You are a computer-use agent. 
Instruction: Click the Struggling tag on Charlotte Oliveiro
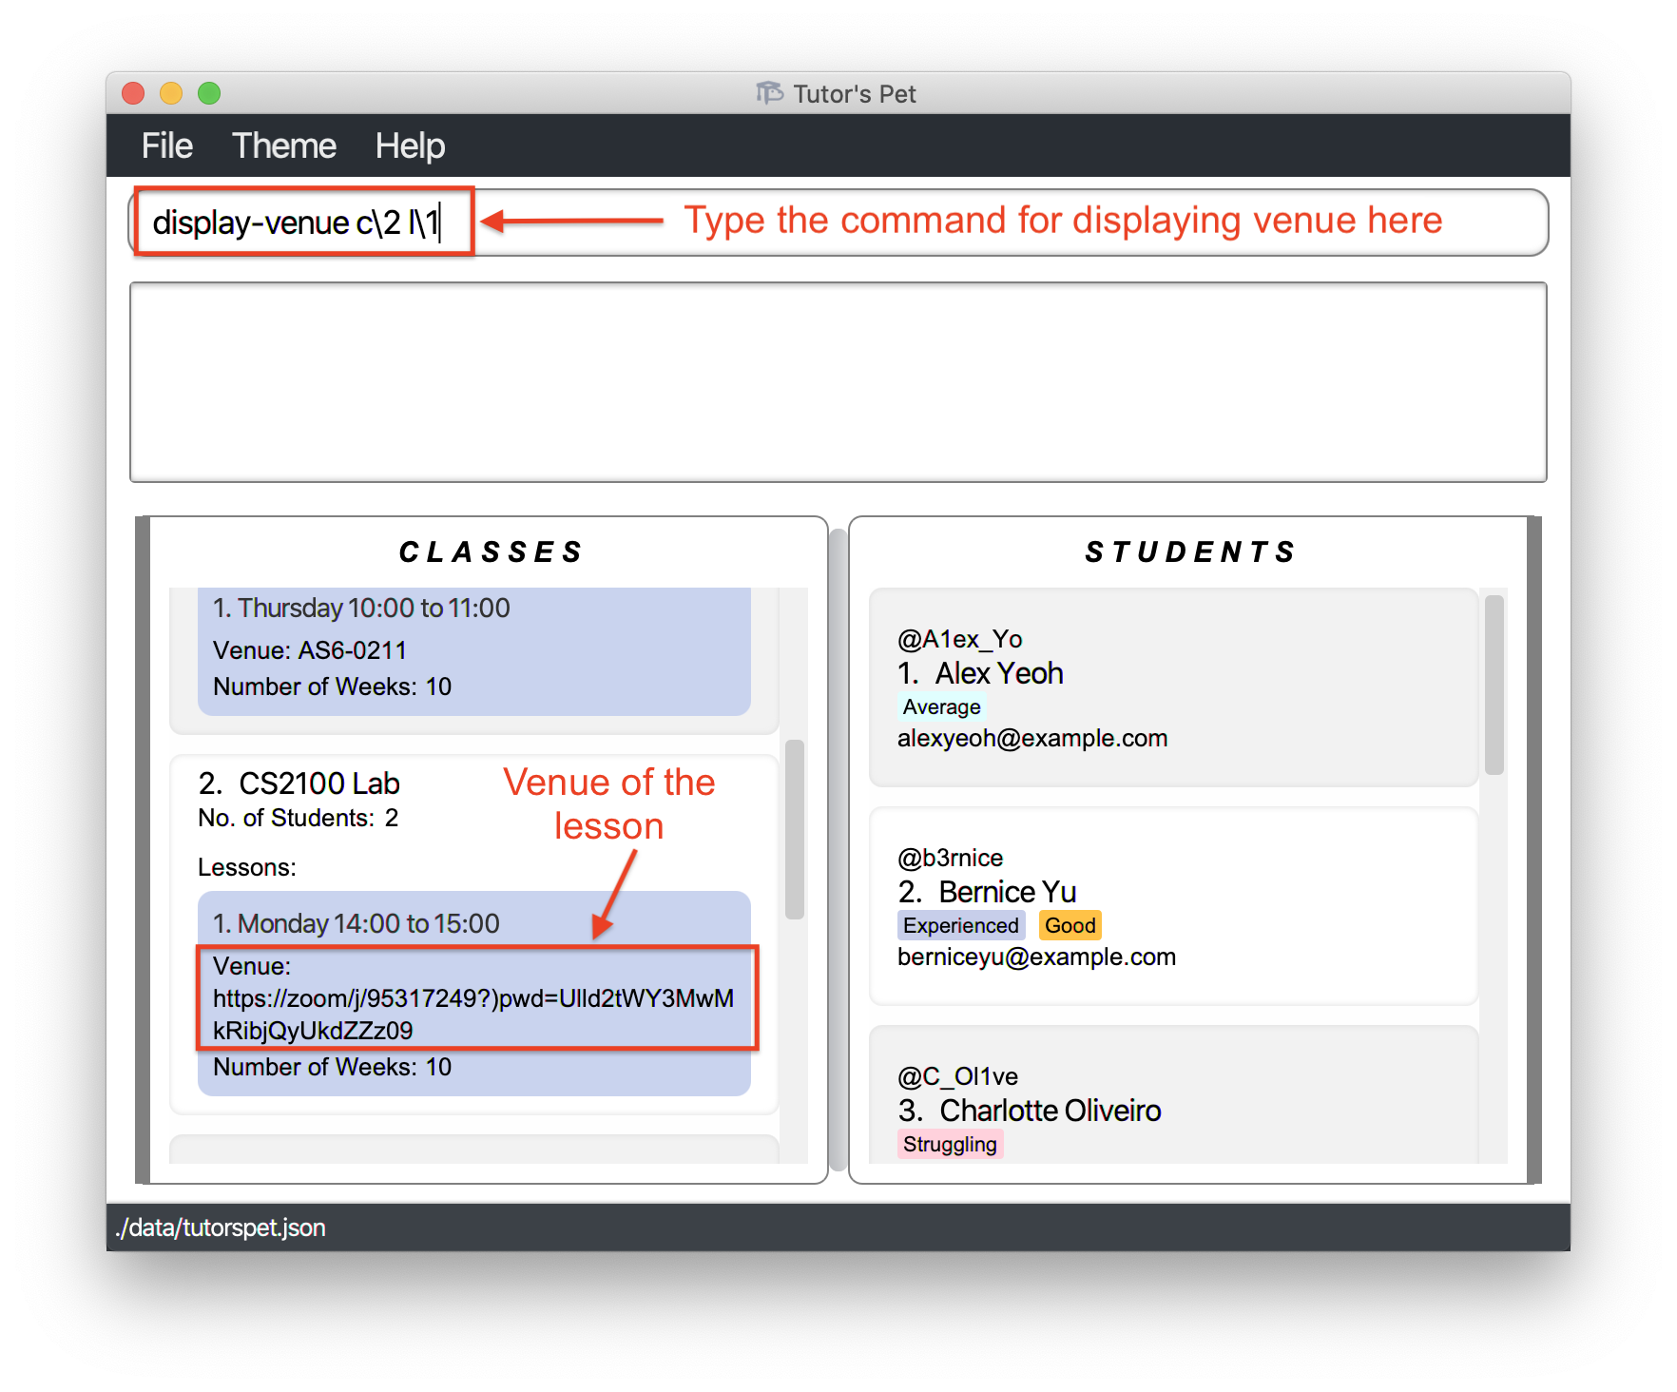tap(950, 1144)
